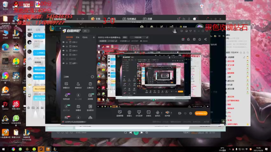The image size is (271, 152).
Task: Open the notification bell in stream header
Action: pos(200,39)
